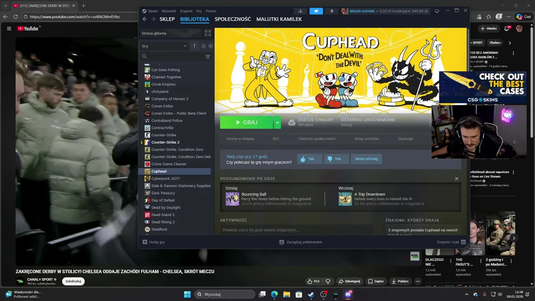Image resolution: width=535 pixels, height=301 pixels.
Task: Open Dyskusje link
Action: click(x=405, y=138)
